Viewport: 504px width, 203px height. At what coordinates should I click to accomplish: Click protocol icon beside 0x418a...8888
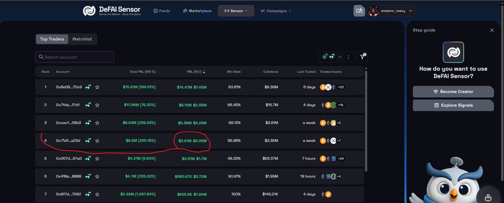(88, 176)
